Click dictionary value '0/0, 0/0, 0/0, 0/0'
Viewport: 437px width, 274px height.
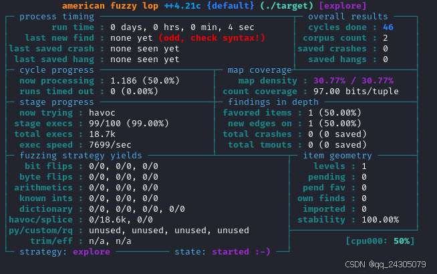click(x=137, y=209)
